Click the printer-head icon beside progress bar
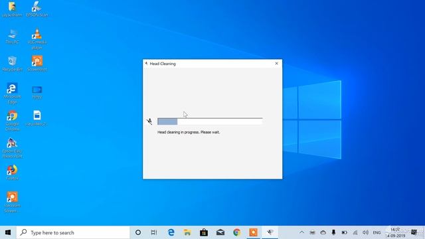This screenshot has width=425, height=239. [149, 121]
